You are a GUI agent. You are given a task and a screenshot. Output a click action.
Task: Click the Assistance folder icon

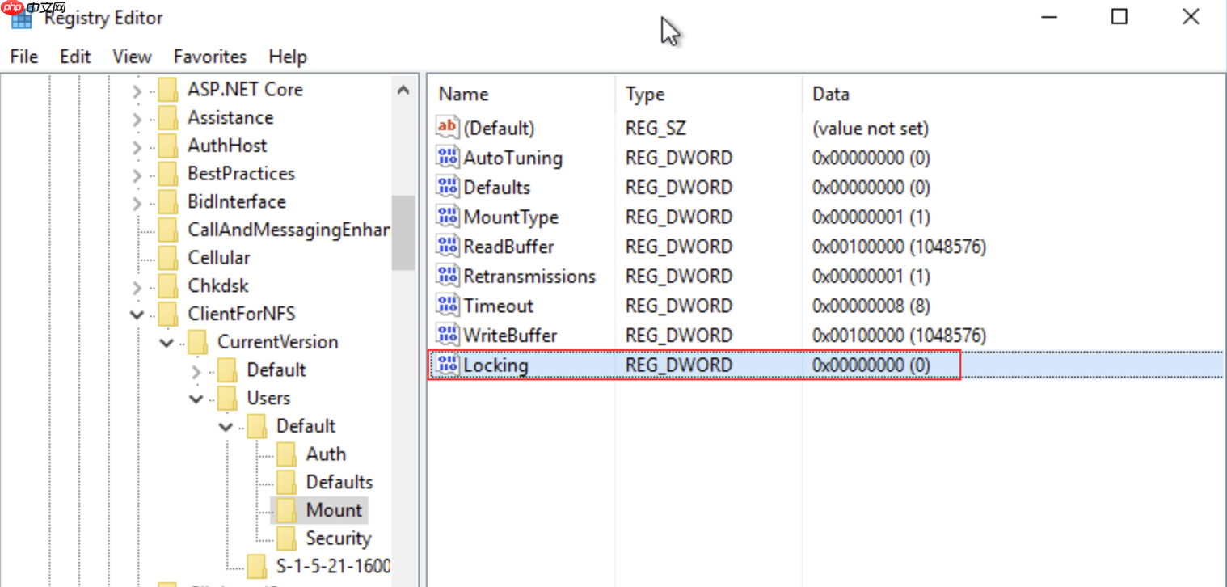pos(168,118)
